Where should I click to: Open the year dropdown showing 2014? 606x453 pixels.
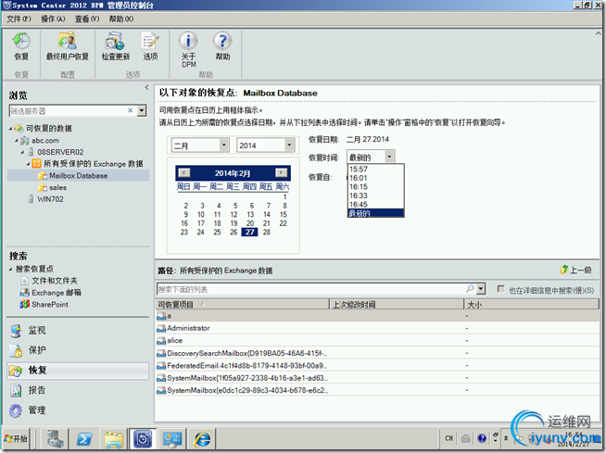point(289,145)
